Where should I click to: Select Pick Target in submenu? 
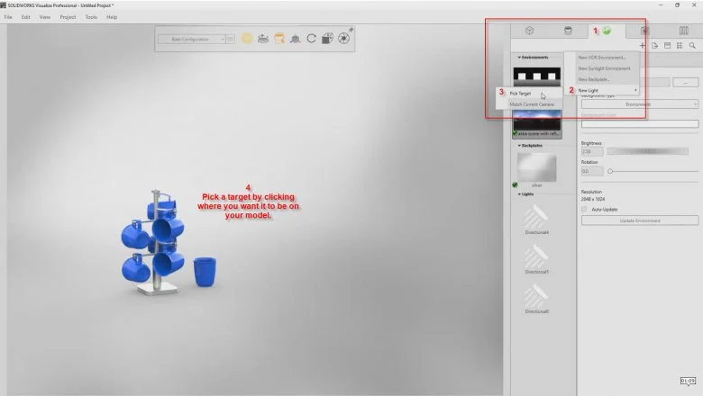[x=529, y=93]
